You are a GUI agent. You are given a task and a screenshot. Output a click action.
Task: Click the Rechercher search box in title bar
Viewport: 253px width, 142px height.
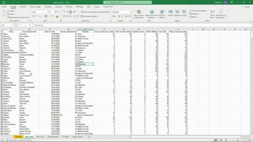click(127, 2)
